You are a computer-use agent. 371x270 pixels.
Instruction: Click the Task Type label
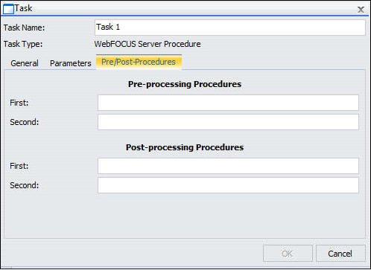pyautogui.click(x=23, y=44)
